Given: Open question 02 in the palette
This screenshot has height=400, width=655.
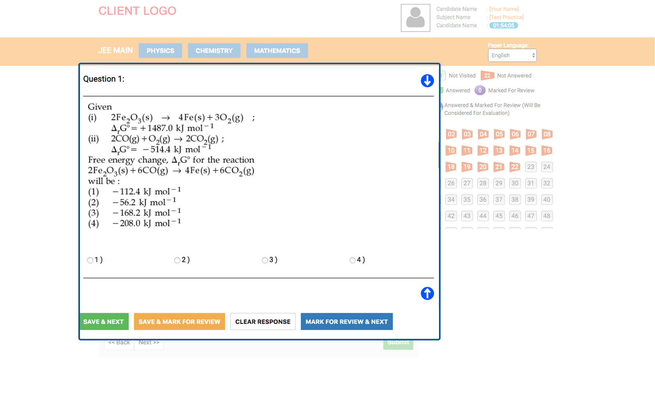Looking at the screenshot, I should tap(451, 134).
